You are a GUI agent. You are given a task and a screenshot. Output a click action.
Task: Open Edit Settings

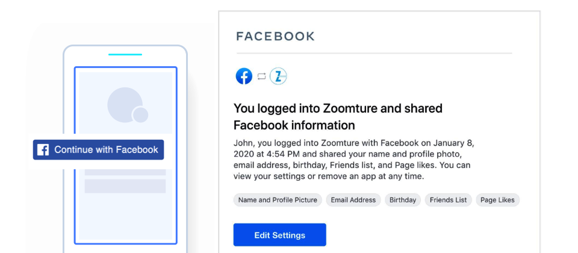point(280,235)
